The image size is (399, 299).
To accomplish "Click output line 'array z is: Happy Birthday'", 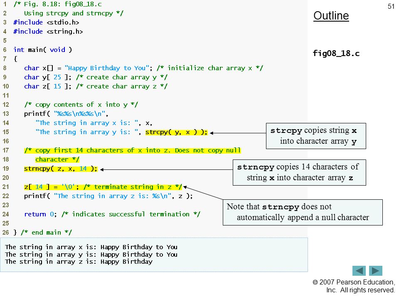I will [x=79, y=262].
